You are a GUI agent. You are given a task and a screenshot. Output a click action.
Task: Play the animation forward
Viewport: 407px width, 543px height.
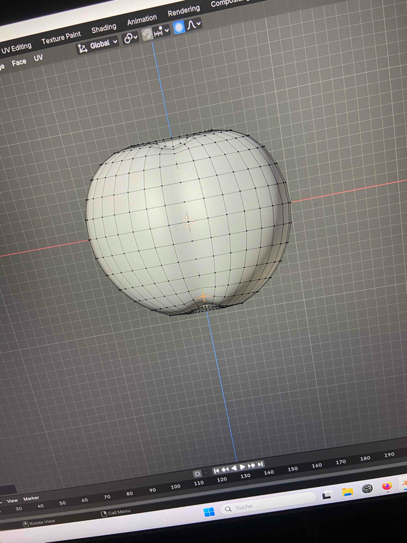pyautogui.click(x=243, y=467)
